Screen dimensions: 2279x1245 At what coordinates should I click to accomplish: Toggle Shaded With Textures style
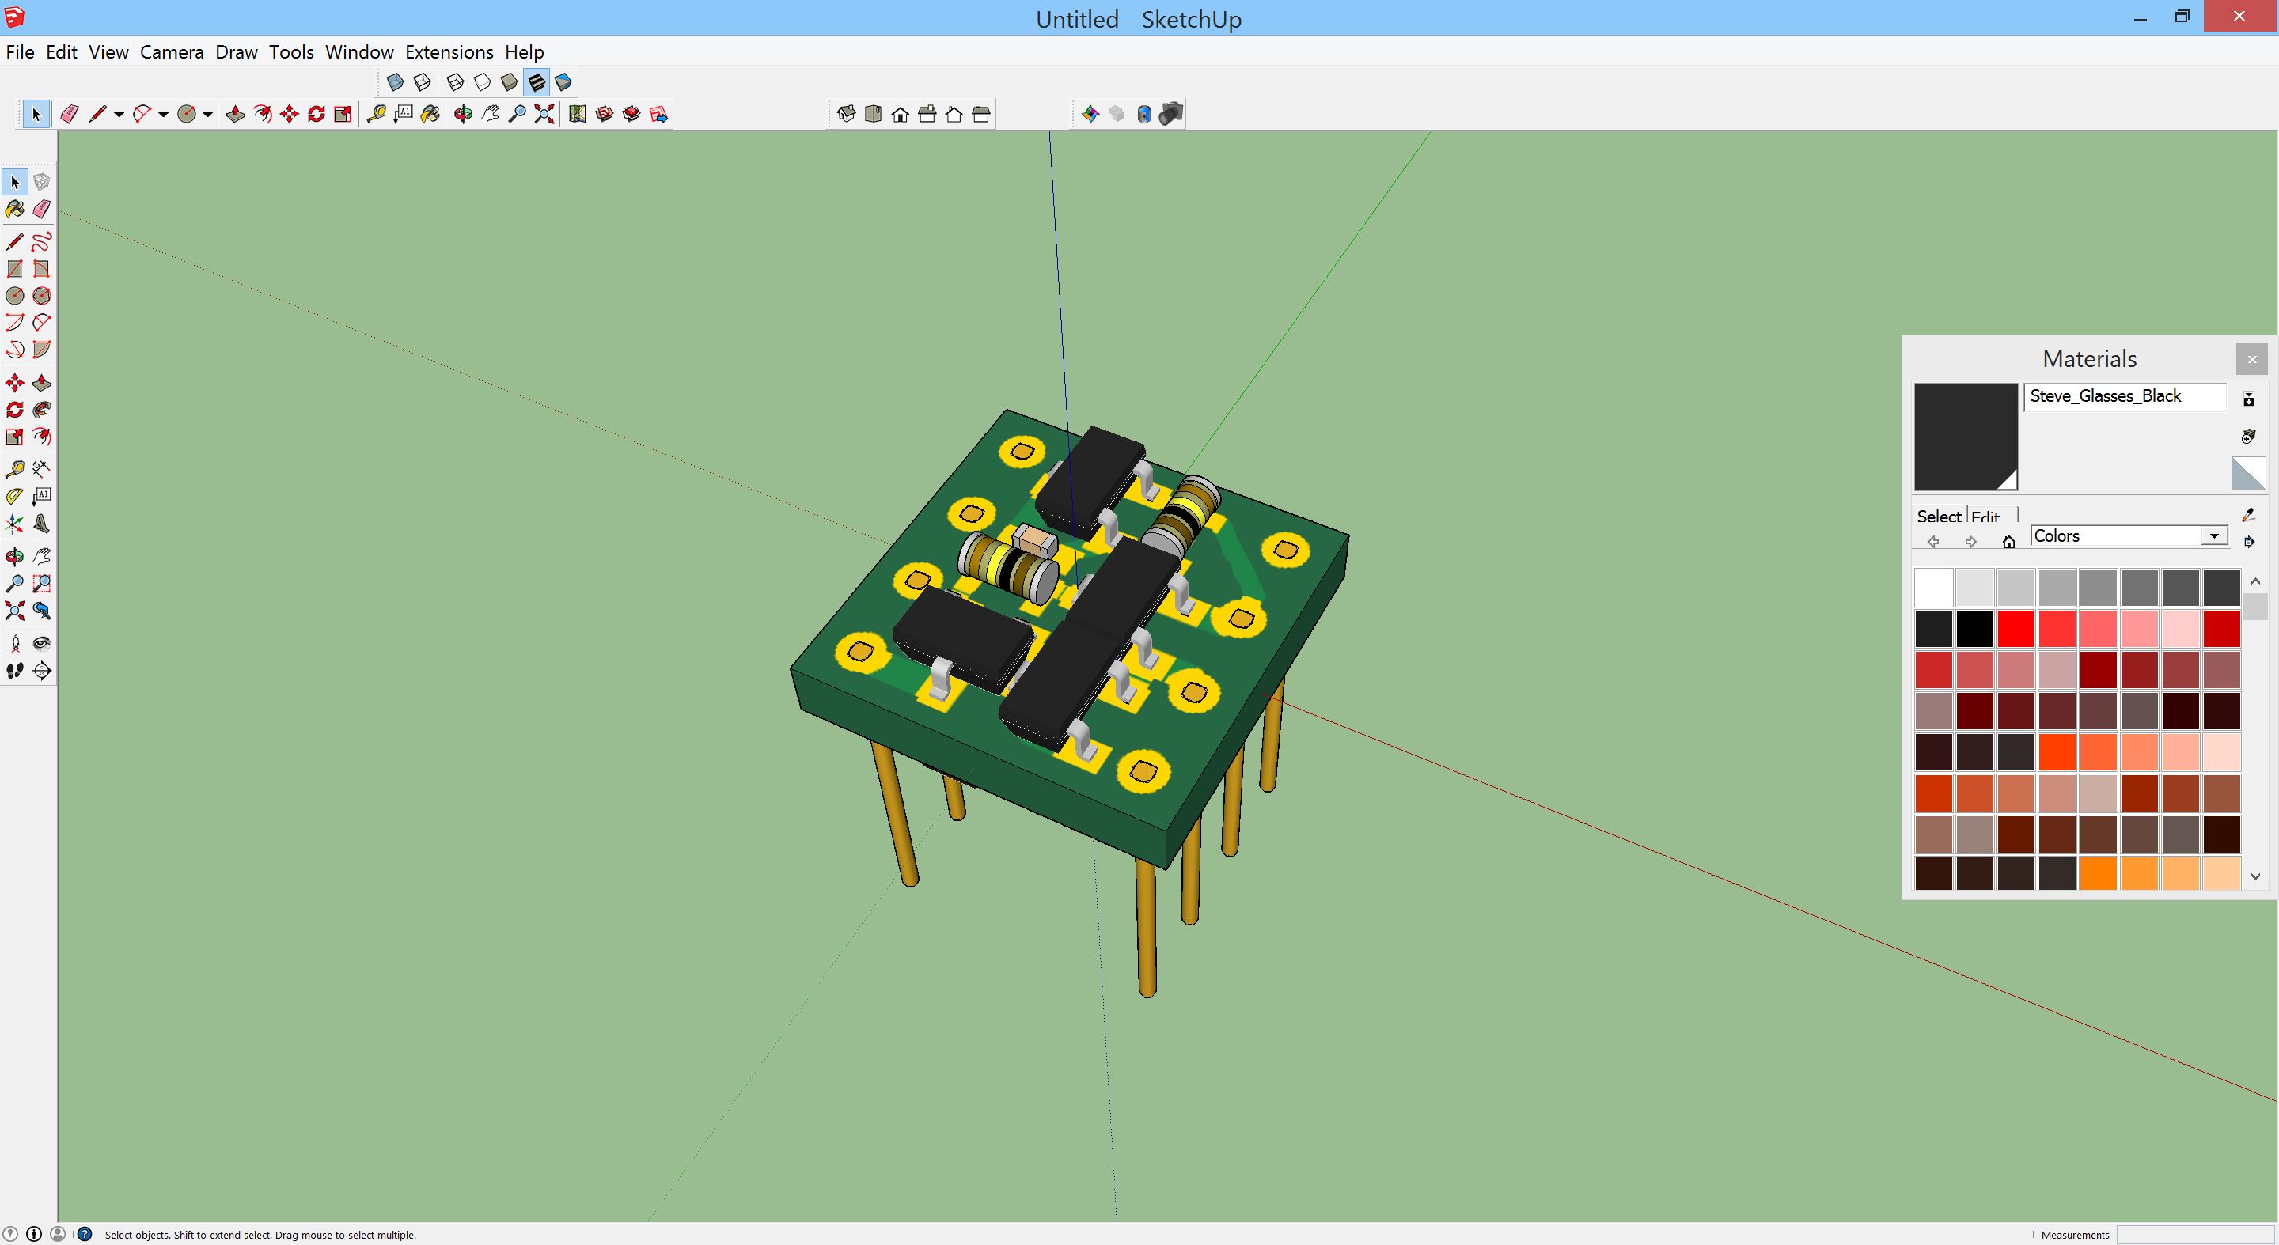click(x=537, y=82)
